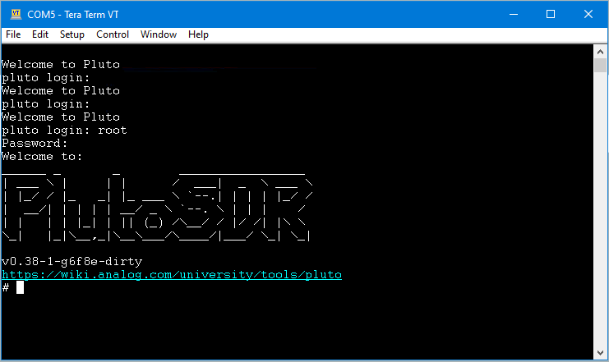Show the Help menu
The width and height of the screenshot is (609, 362).
198,34
